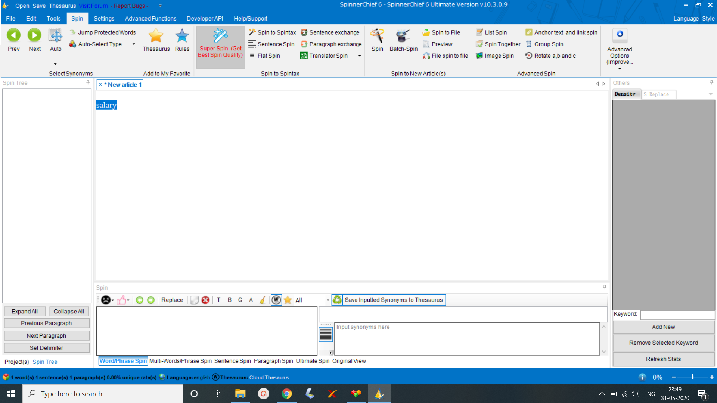The width and height of the screenshot is (717, 403).
Task: Open the Thesaurus star icon
Action: click(156, 36)
